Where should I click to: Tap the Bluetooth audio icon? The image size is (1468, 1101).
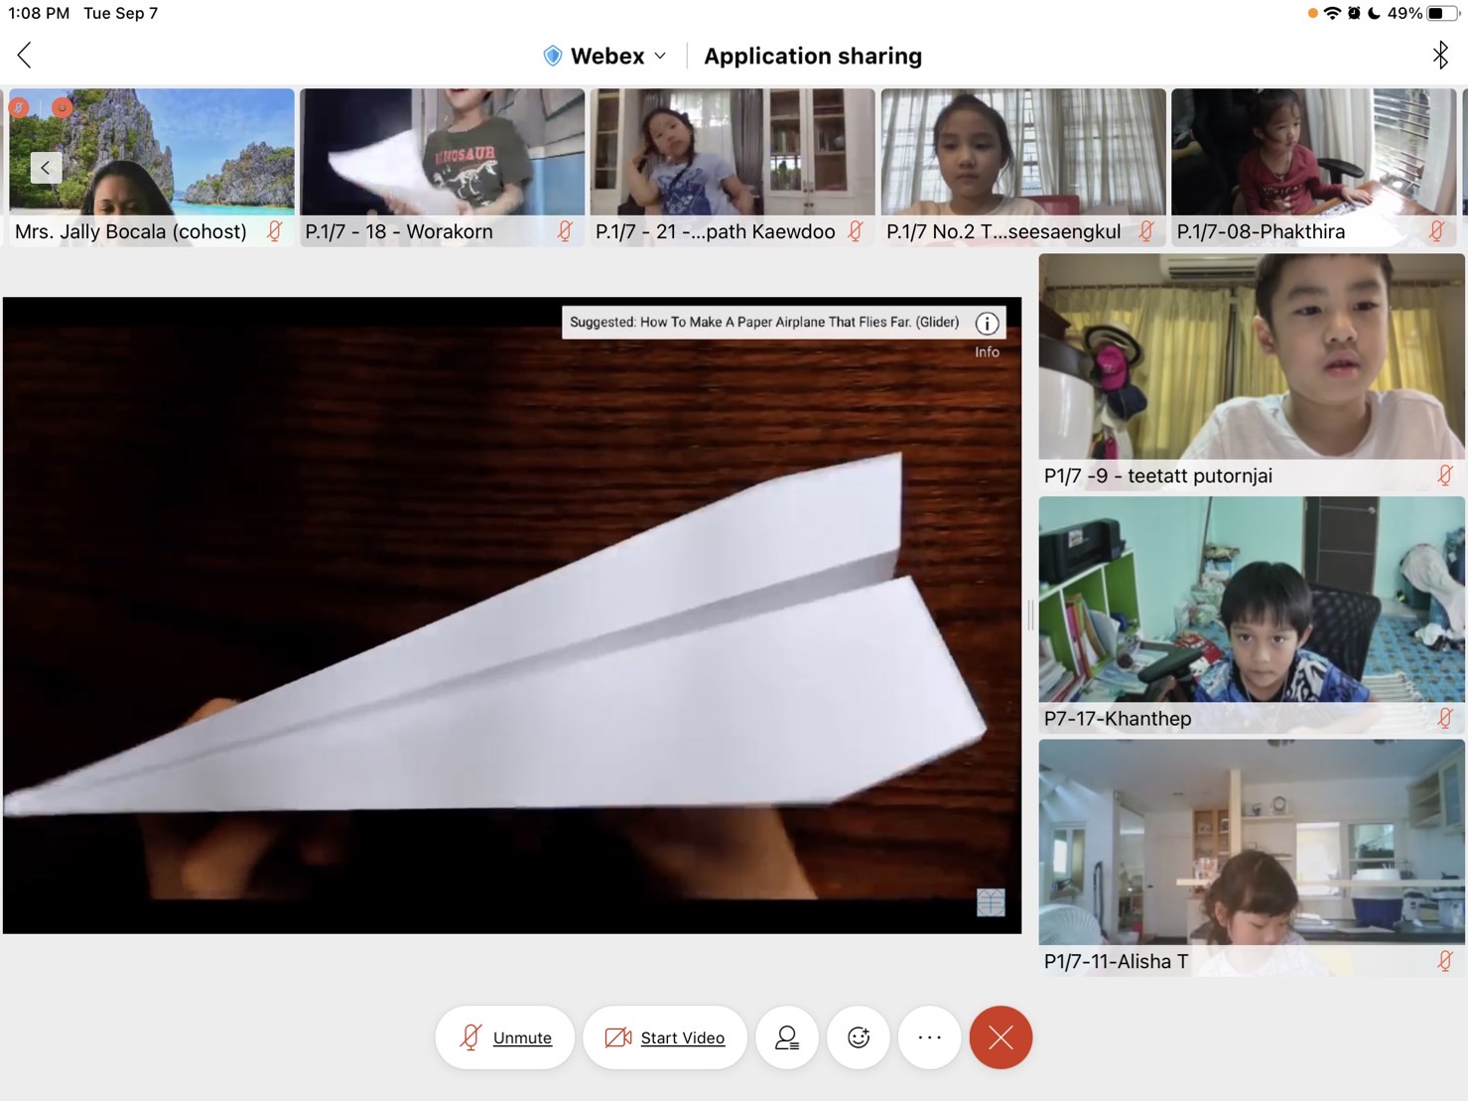click(1440, 56)
